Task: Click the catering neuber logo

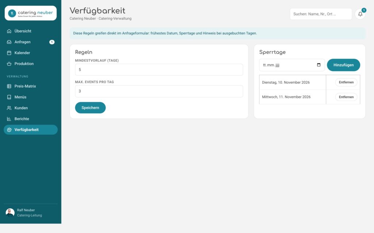Action: click(x=31, y=13)
